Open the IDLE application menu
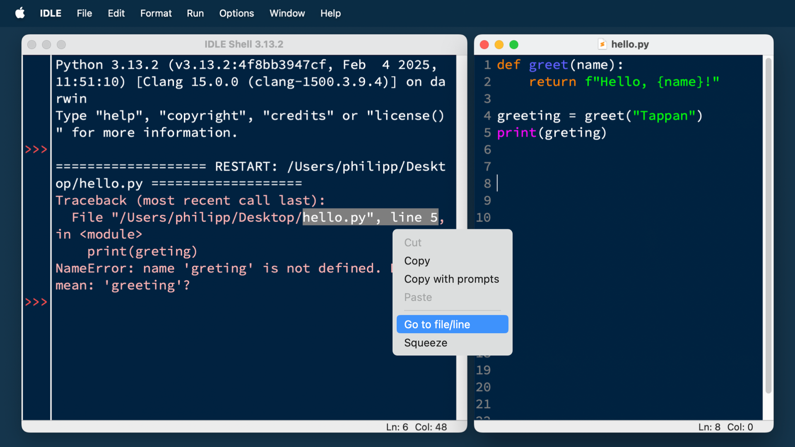795x447 pixels. pos(50,13)
